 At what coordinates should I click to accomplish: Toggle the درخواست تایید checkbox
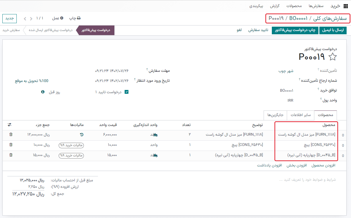pyautogui.click(x=127, y=92)
